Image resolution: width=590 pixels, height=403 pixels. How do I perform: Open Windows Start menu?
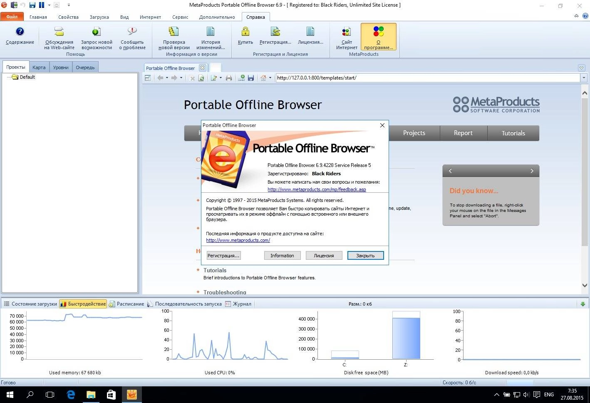(10, 394)
